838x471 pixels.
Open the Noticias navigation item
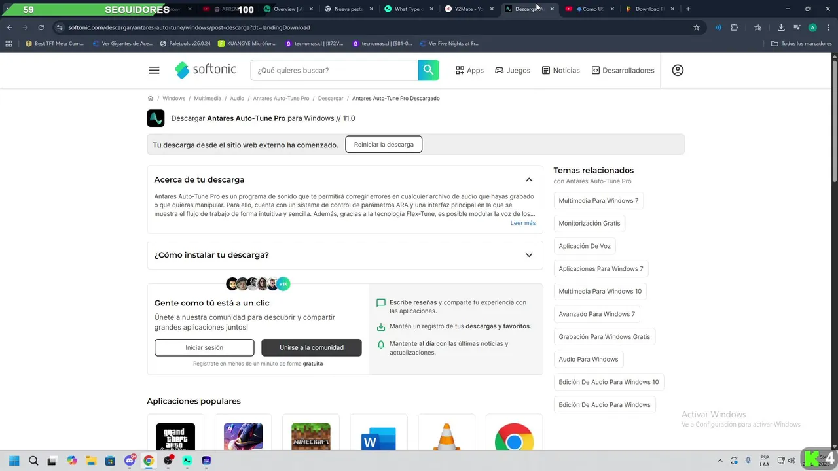point(561,70)
